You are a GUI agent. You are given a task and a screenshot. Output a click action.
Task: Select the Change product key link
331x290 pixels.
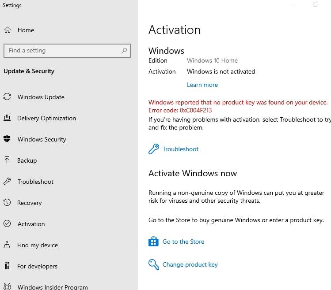[x=190, y=264]
